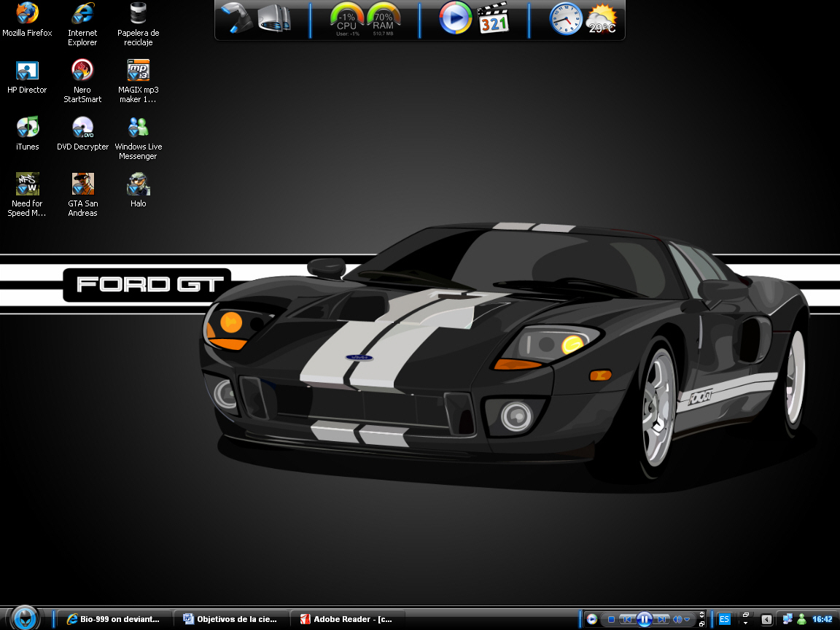Open ES language bar selector

point(724,619)
